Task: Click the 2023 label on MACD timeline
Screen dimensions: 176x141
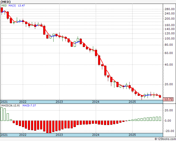Action: click(x=59, y=135)
